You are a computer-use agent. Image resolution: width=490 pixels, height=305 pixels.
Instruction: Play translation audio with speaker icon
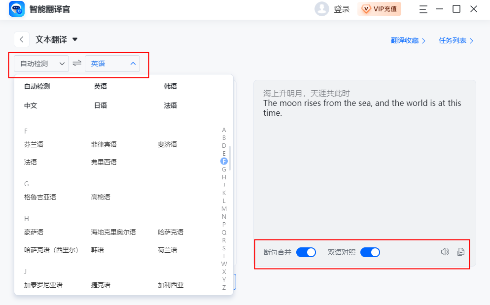click(x=445, y=252)
